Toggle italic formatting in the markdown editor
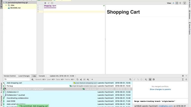Screen dimensions: 191x107 49,3
